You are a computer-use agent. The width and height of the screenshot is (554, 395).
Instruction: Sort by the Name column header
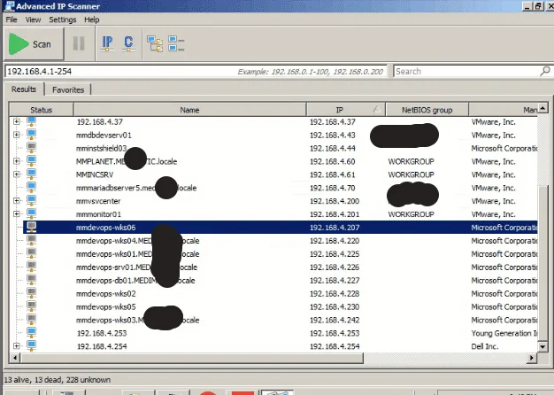click(x=189, y=110)
